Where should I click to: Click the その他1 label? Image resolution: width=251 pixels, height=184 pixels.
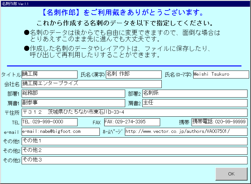pos(11,141)
